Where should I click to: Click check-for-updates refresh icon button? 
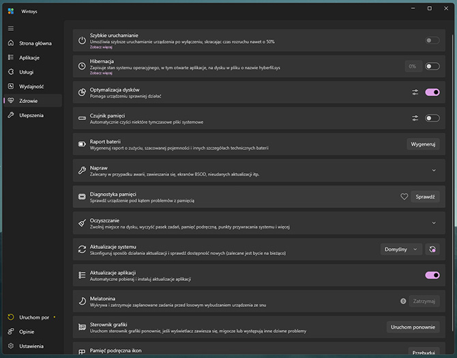click(432, 250)
